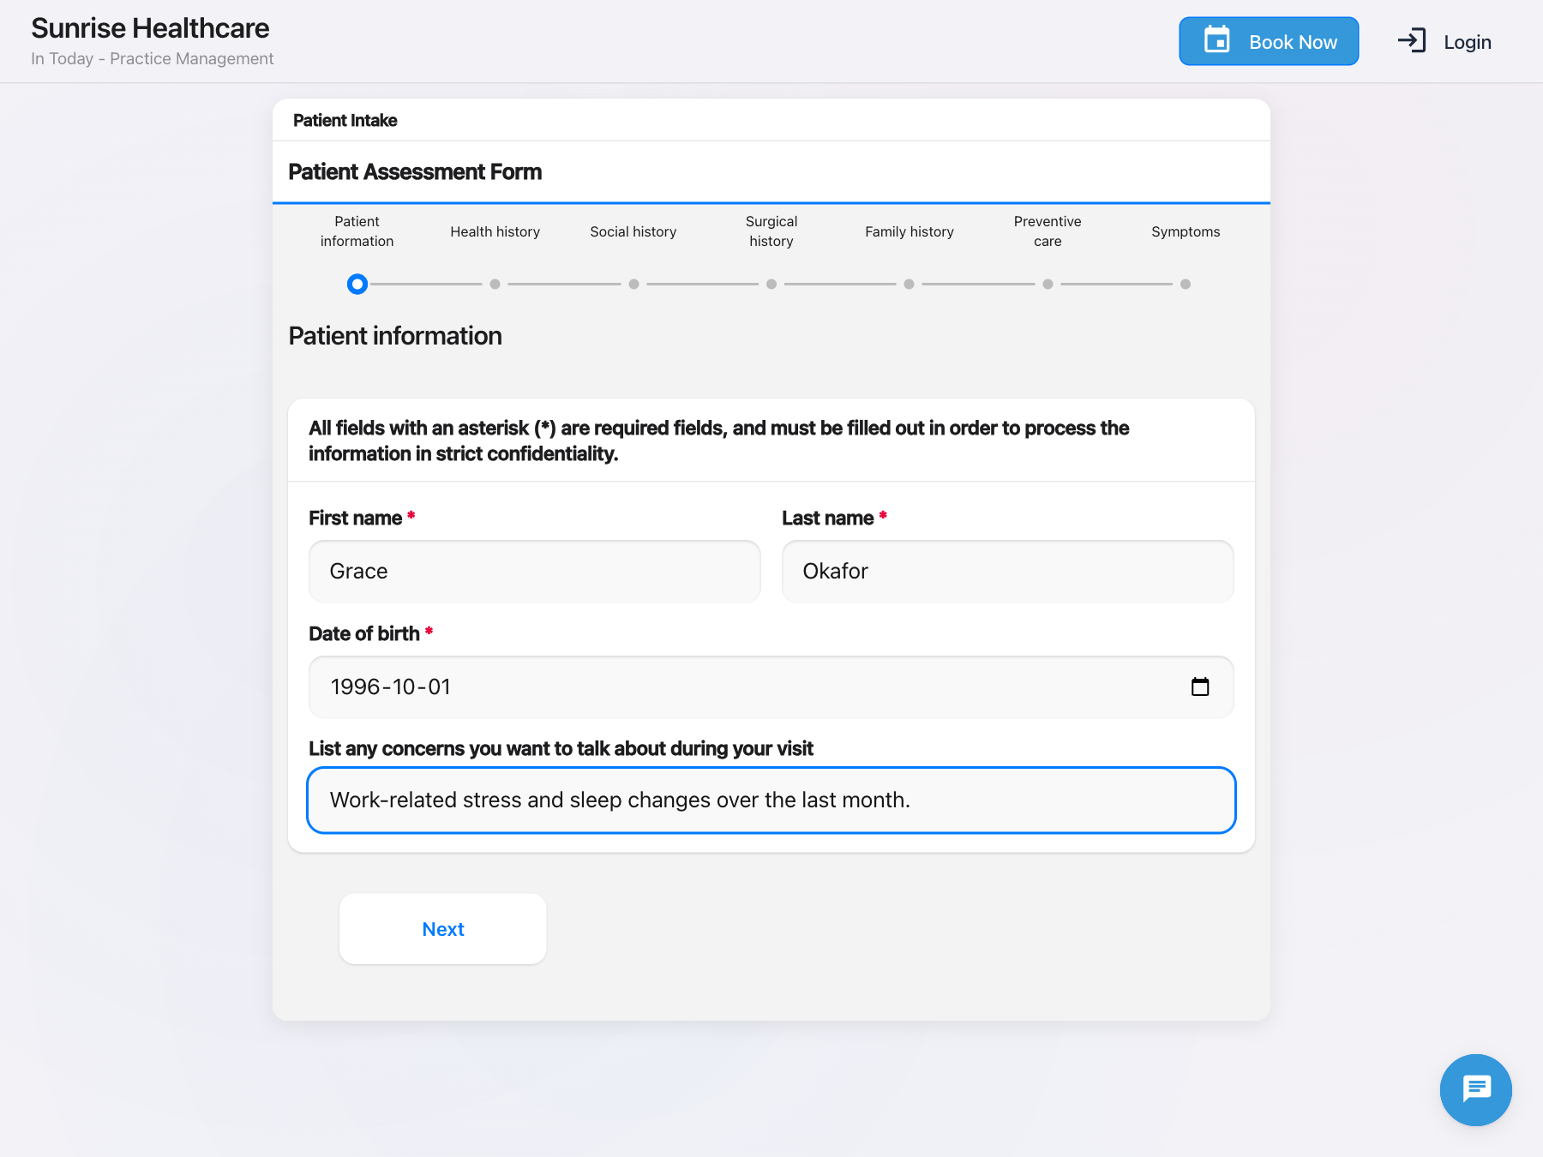Viewport: 1543px width, 1157px height.
Task: Select the Surgical history step dot
Action: coord(771,284)
